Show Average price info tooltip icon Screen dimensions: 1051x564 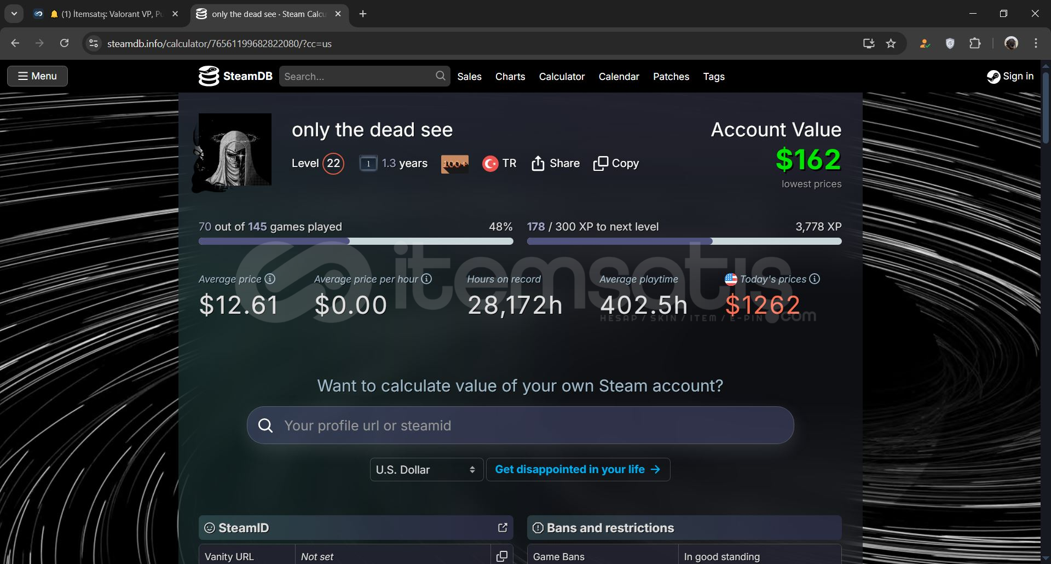(x=270, y=279)
